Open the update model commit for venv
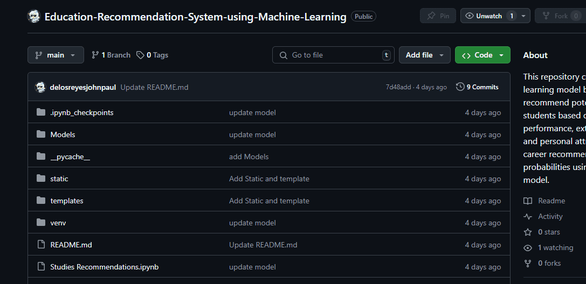The height and width of the screenshot is (284, 586). [252, 223]
